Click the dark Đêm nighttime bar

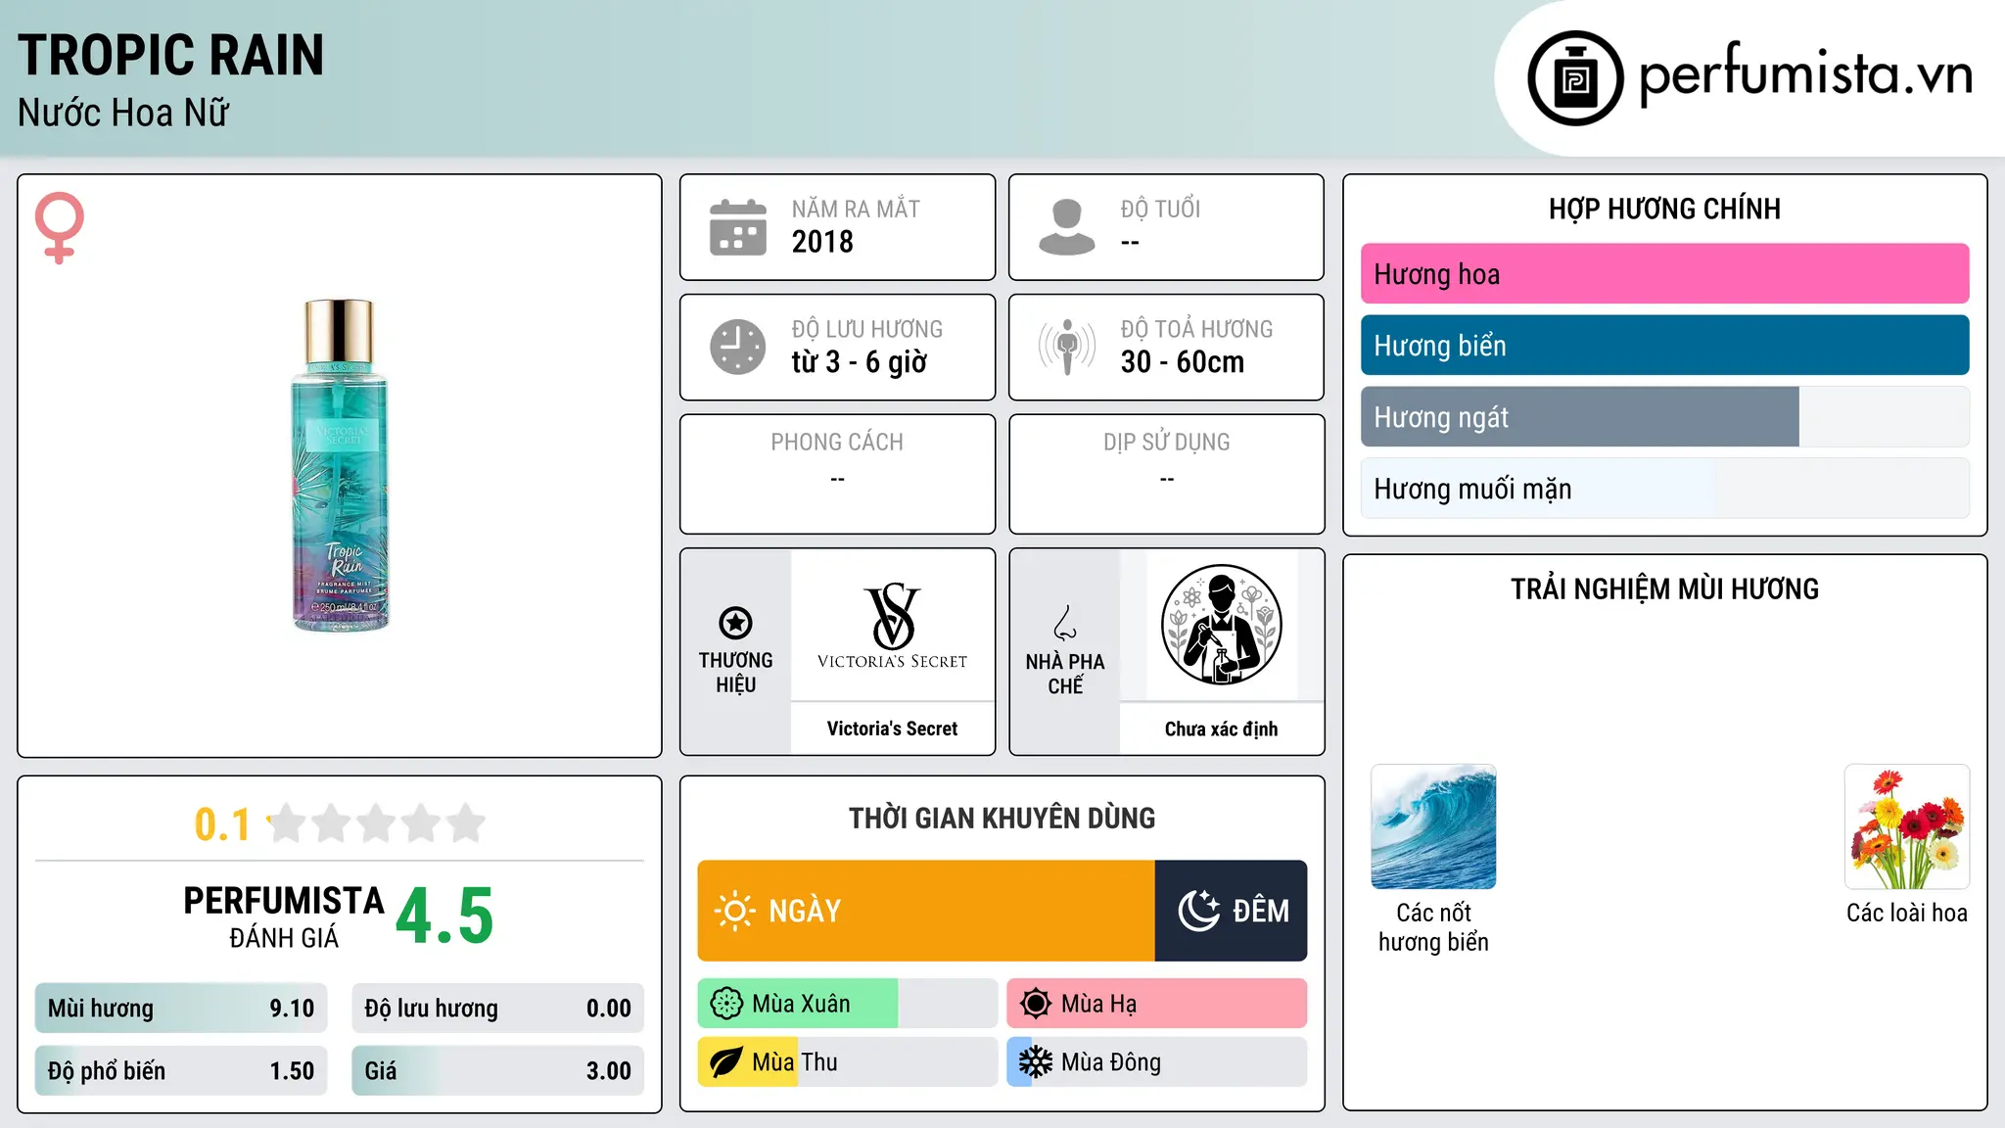coord(1231,911)
